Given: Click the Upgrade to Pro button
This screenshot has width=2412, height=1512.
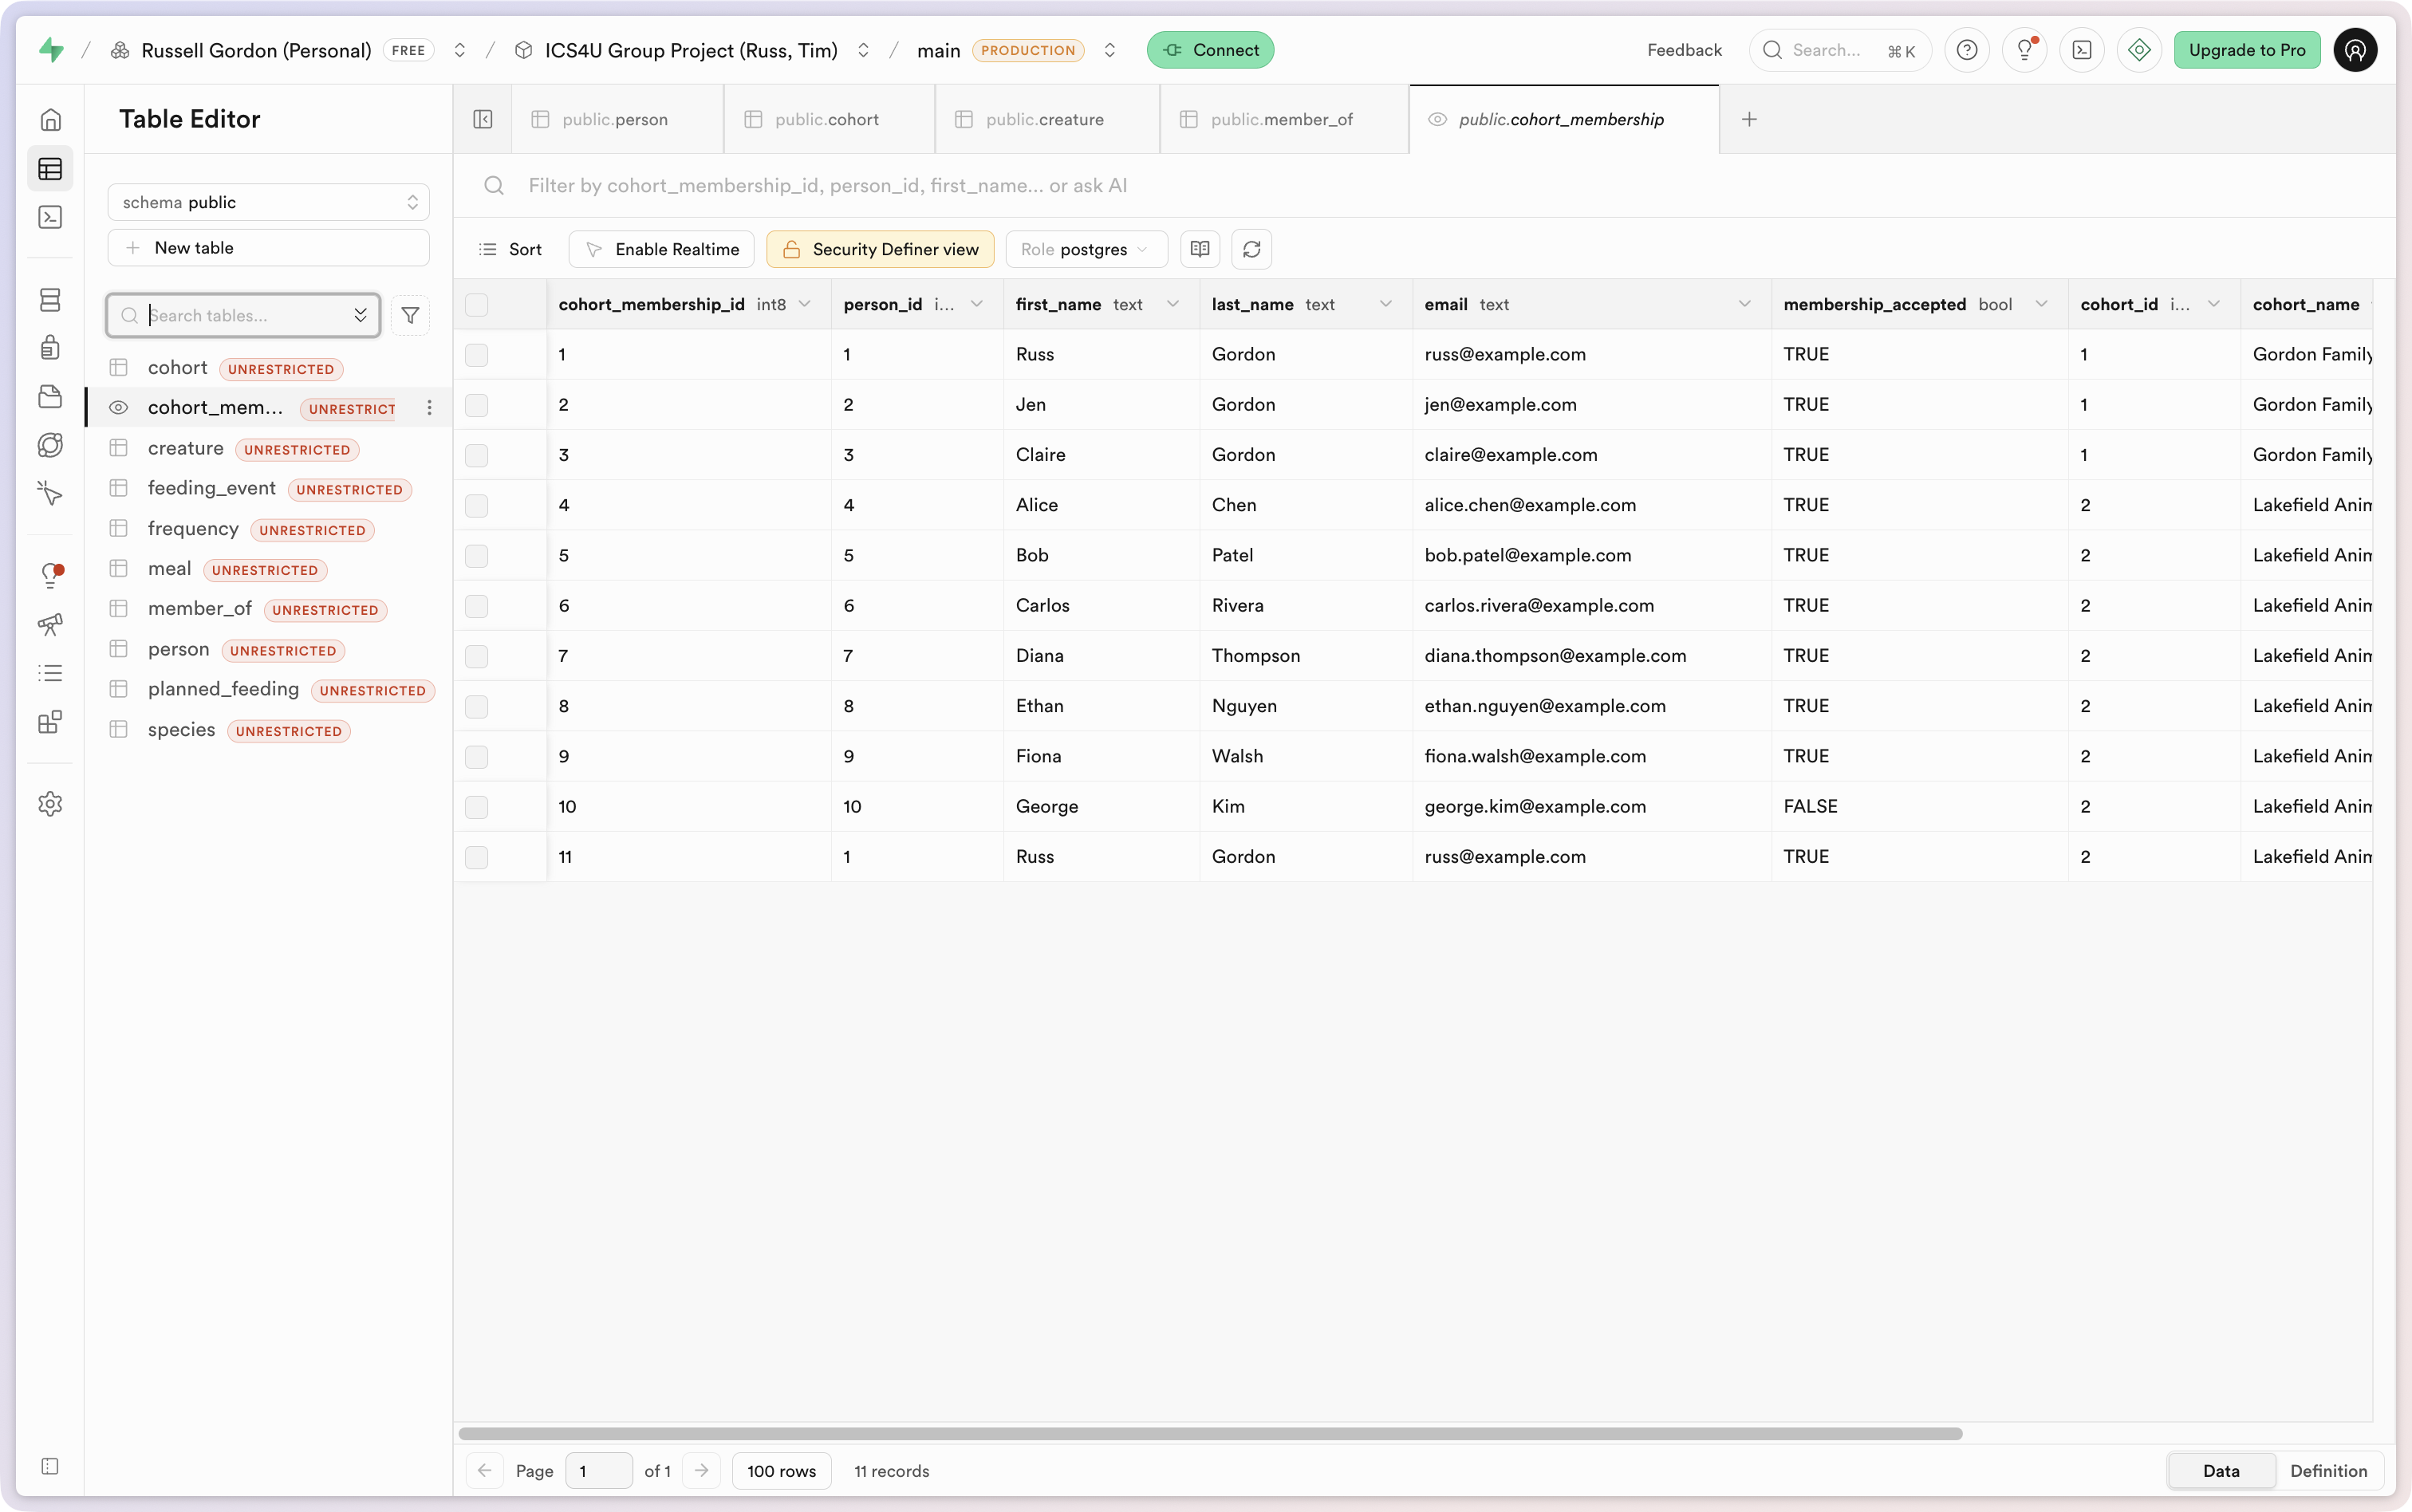Looking at the screenshot, I should coord(2247,50).
